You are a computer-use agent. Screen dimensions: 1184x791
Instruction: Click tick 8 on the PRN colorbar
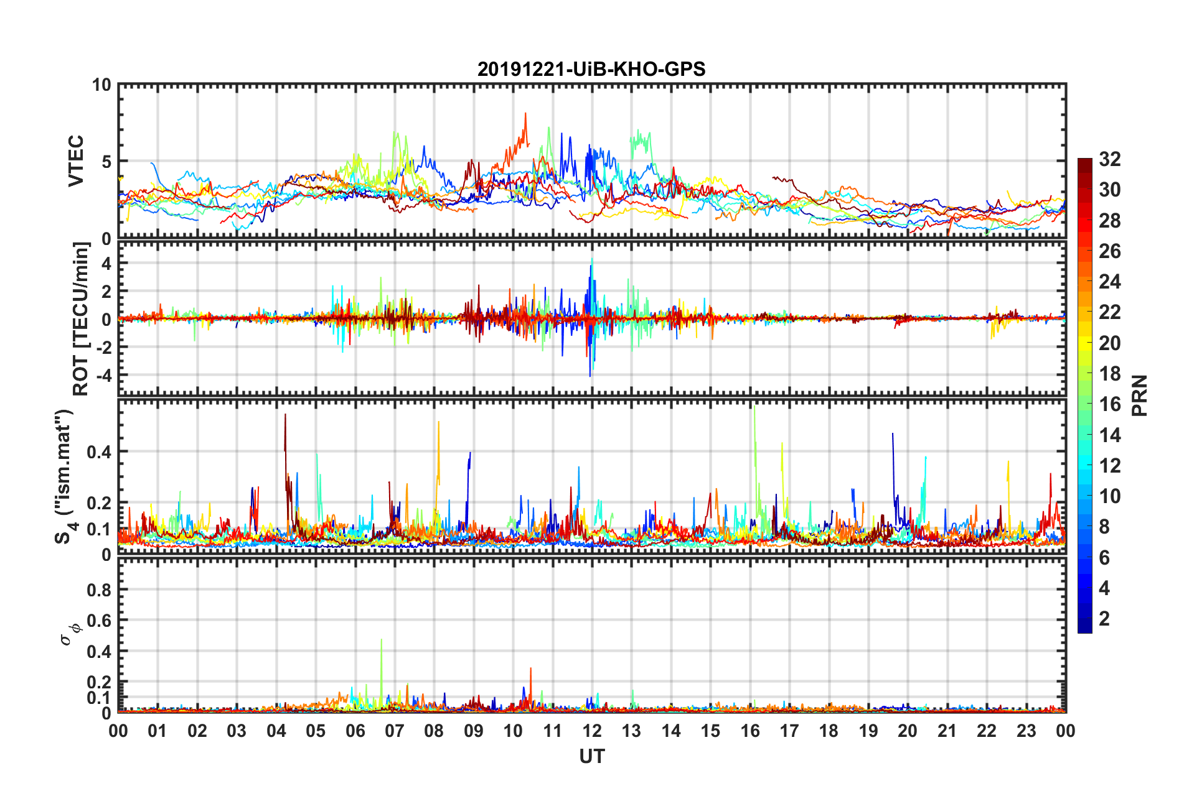(x=1104, y=527)
